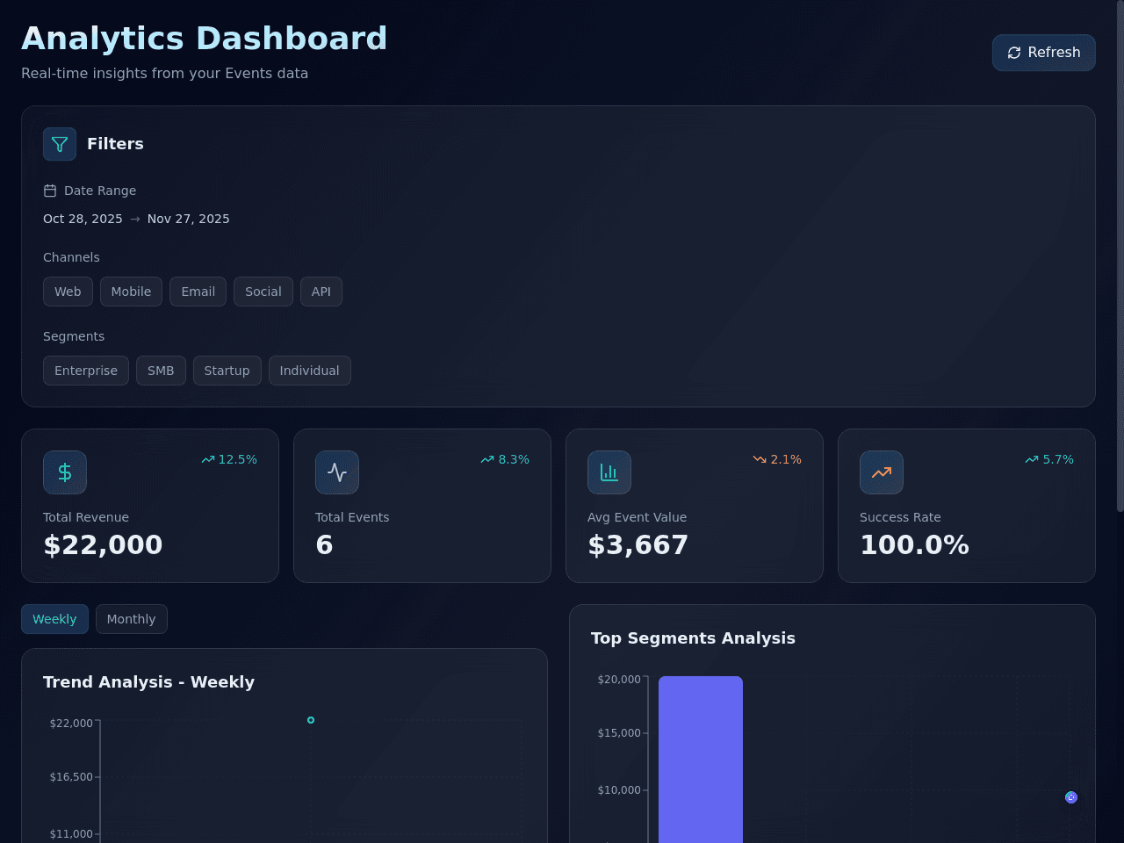
Task: Click the $16,500 axis label in Trend Analysis
Action: click(x=71, y=777)
